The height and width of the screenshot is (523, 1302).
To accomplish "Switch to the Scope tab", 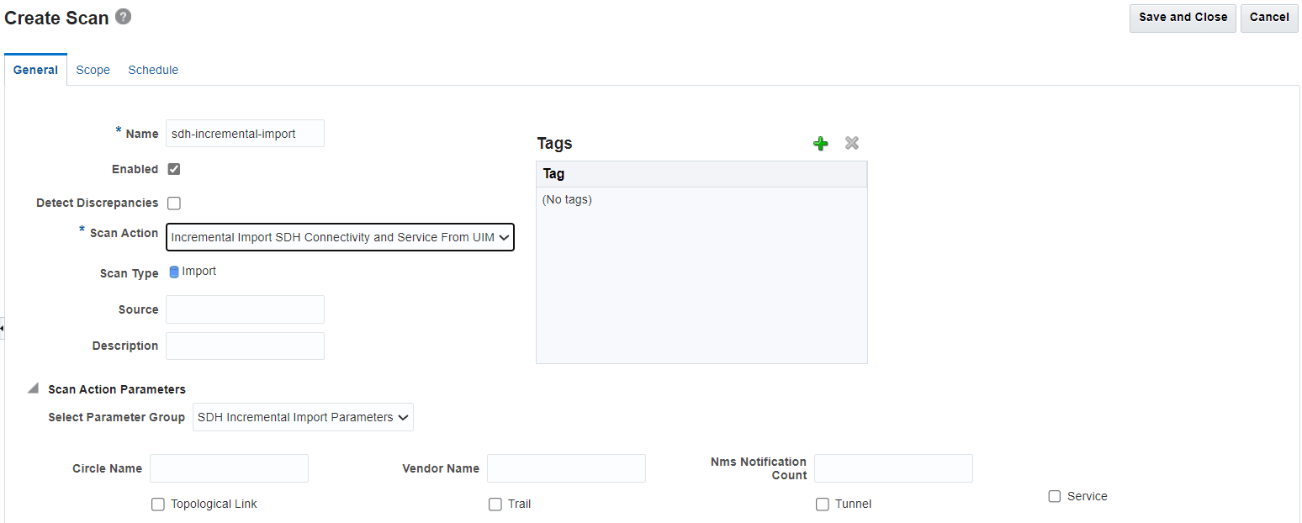I will 93,70.
